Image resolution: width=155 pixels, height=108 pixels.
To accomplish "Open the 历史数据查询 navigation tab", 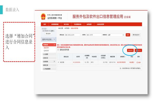I will pyautogui.click(x=78, y=24).
